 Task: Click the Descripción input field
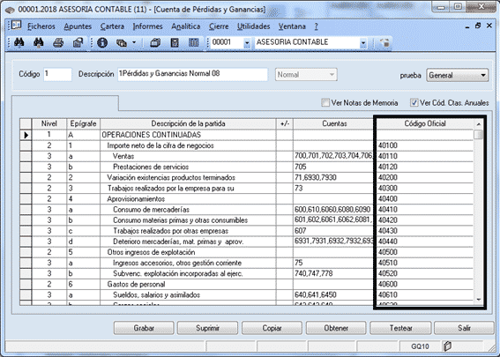pos(192,74)
